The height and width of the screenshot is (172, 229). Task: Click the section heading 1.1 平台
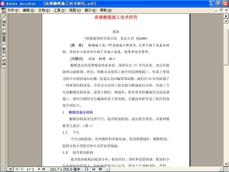[x=71, y=132]
